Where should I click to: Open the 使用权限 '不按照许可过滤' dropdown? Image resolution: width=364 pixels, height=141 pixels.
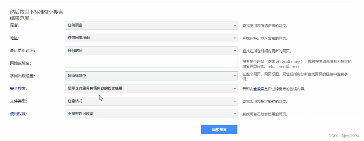coord(149,114)
